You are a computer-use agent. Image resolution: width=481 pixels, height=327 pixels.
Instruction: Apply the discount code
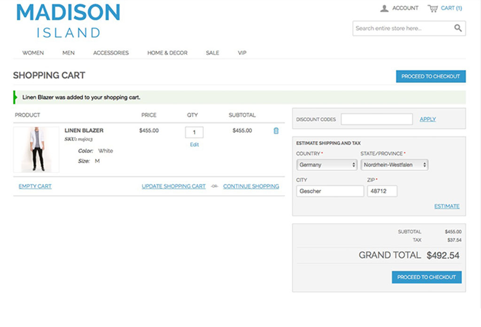(x=427, y=119)
